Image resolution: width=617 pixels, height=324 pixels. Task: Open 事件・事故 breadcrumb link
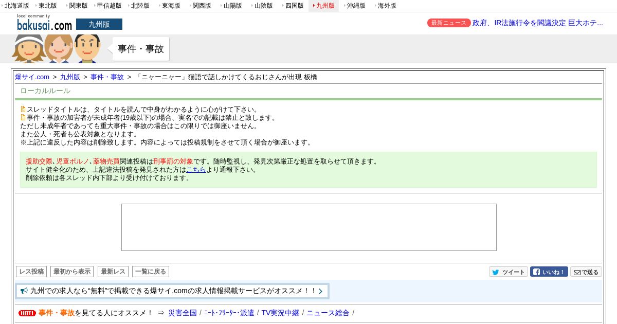click(107, 77)
